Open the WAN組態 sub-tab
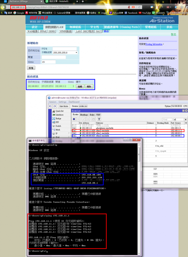Viewport: 188px width, 257px height. (x=33, y=31)
